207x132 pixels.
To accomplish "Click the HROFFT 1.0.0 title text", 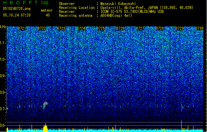I will (26, 3).
